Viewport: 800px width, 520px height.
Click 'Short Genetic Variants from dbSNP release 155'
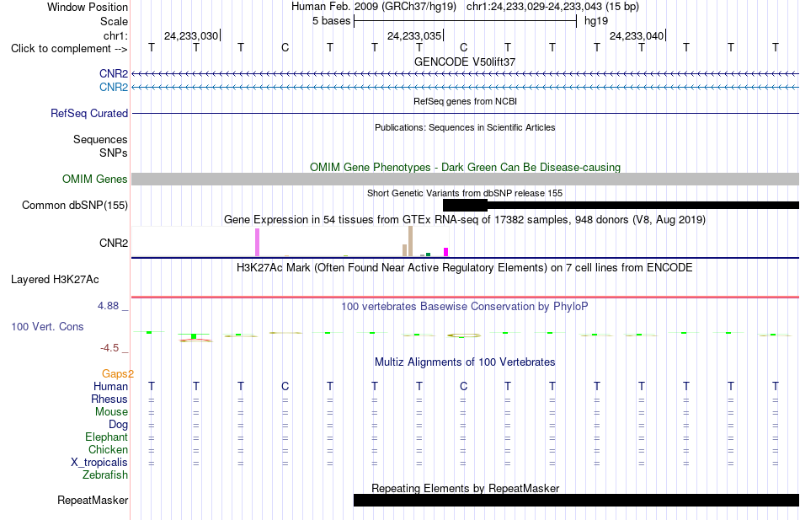(x=465, y=193)
